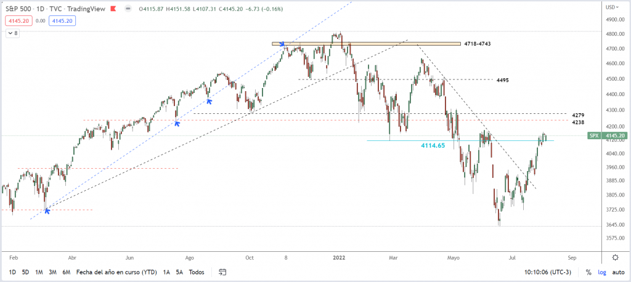Click the 4500.00 price axis label
This screenshot has height=282, width=631.
pos(614,79)
